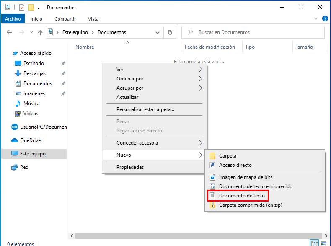Open Descargas in quick access
Viewport: 331px width, 246px height.
[34, 73]
